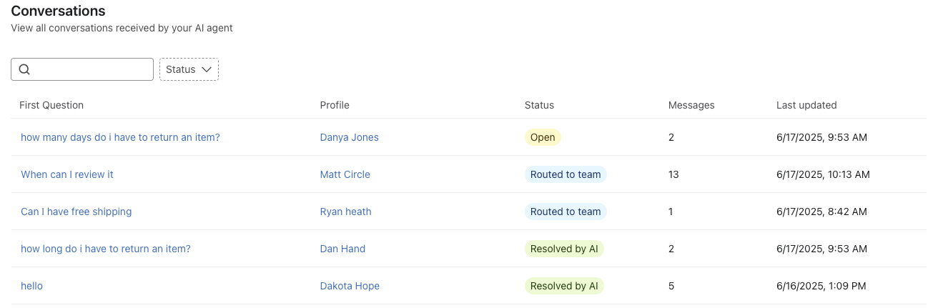Click Dakota Hope's Resolved by AI badge

pyautogui.click(x=564, y=286)
